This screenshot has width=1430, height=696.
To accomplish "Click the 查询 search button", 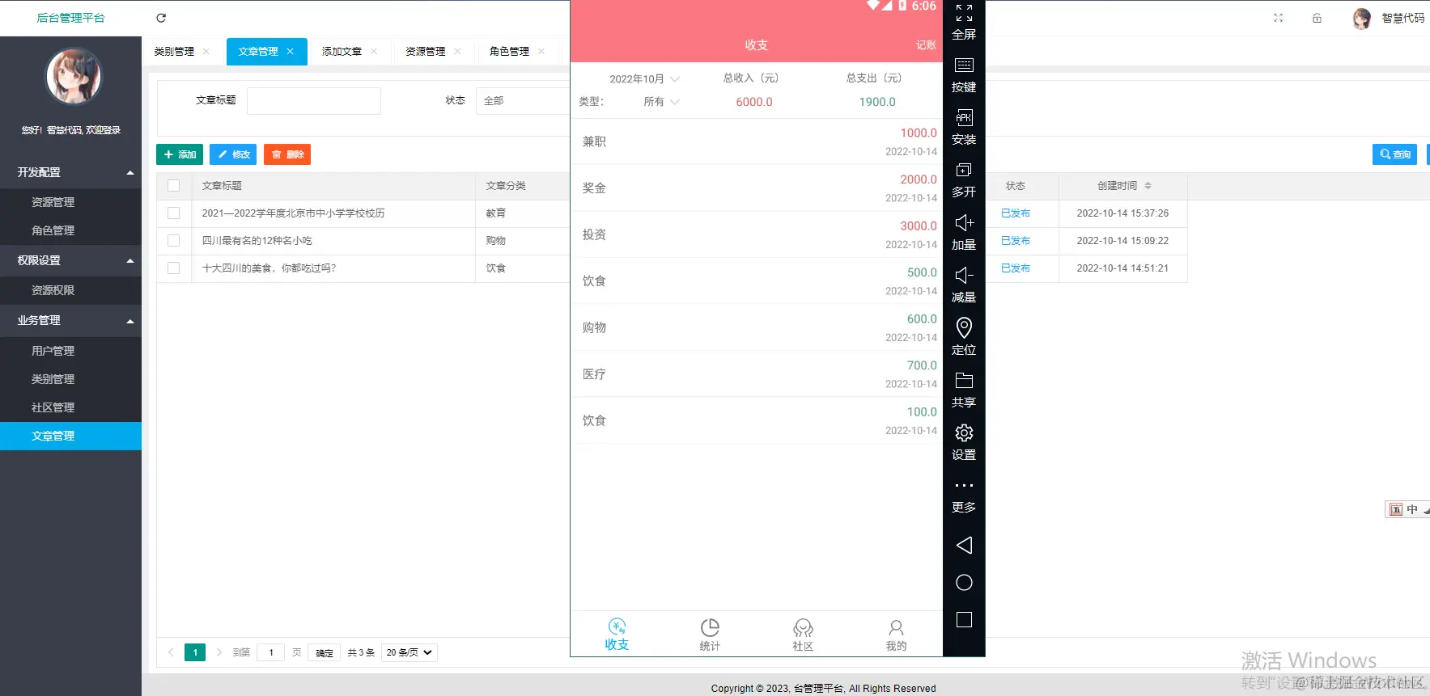I will point(1394,154).
